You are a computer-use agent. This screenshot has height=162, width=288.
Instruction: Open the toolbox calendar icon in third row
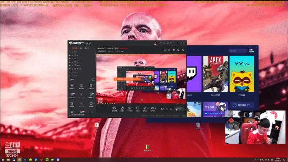91,104
